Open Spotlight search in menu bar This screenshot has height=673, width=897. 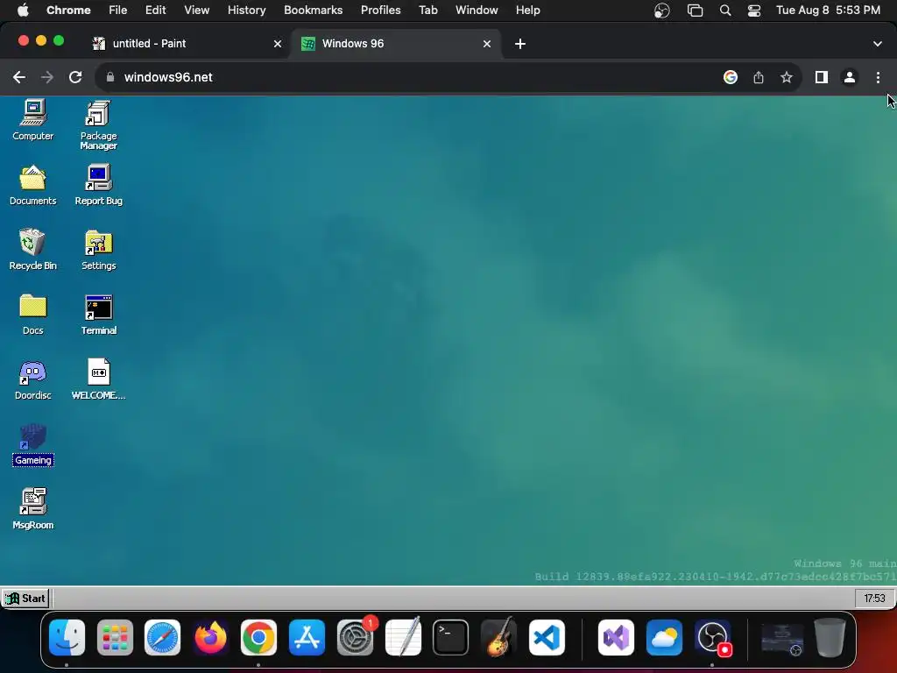724,11
